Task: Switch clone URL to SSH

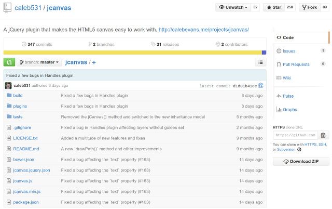Action: click(x=322, y=145)
